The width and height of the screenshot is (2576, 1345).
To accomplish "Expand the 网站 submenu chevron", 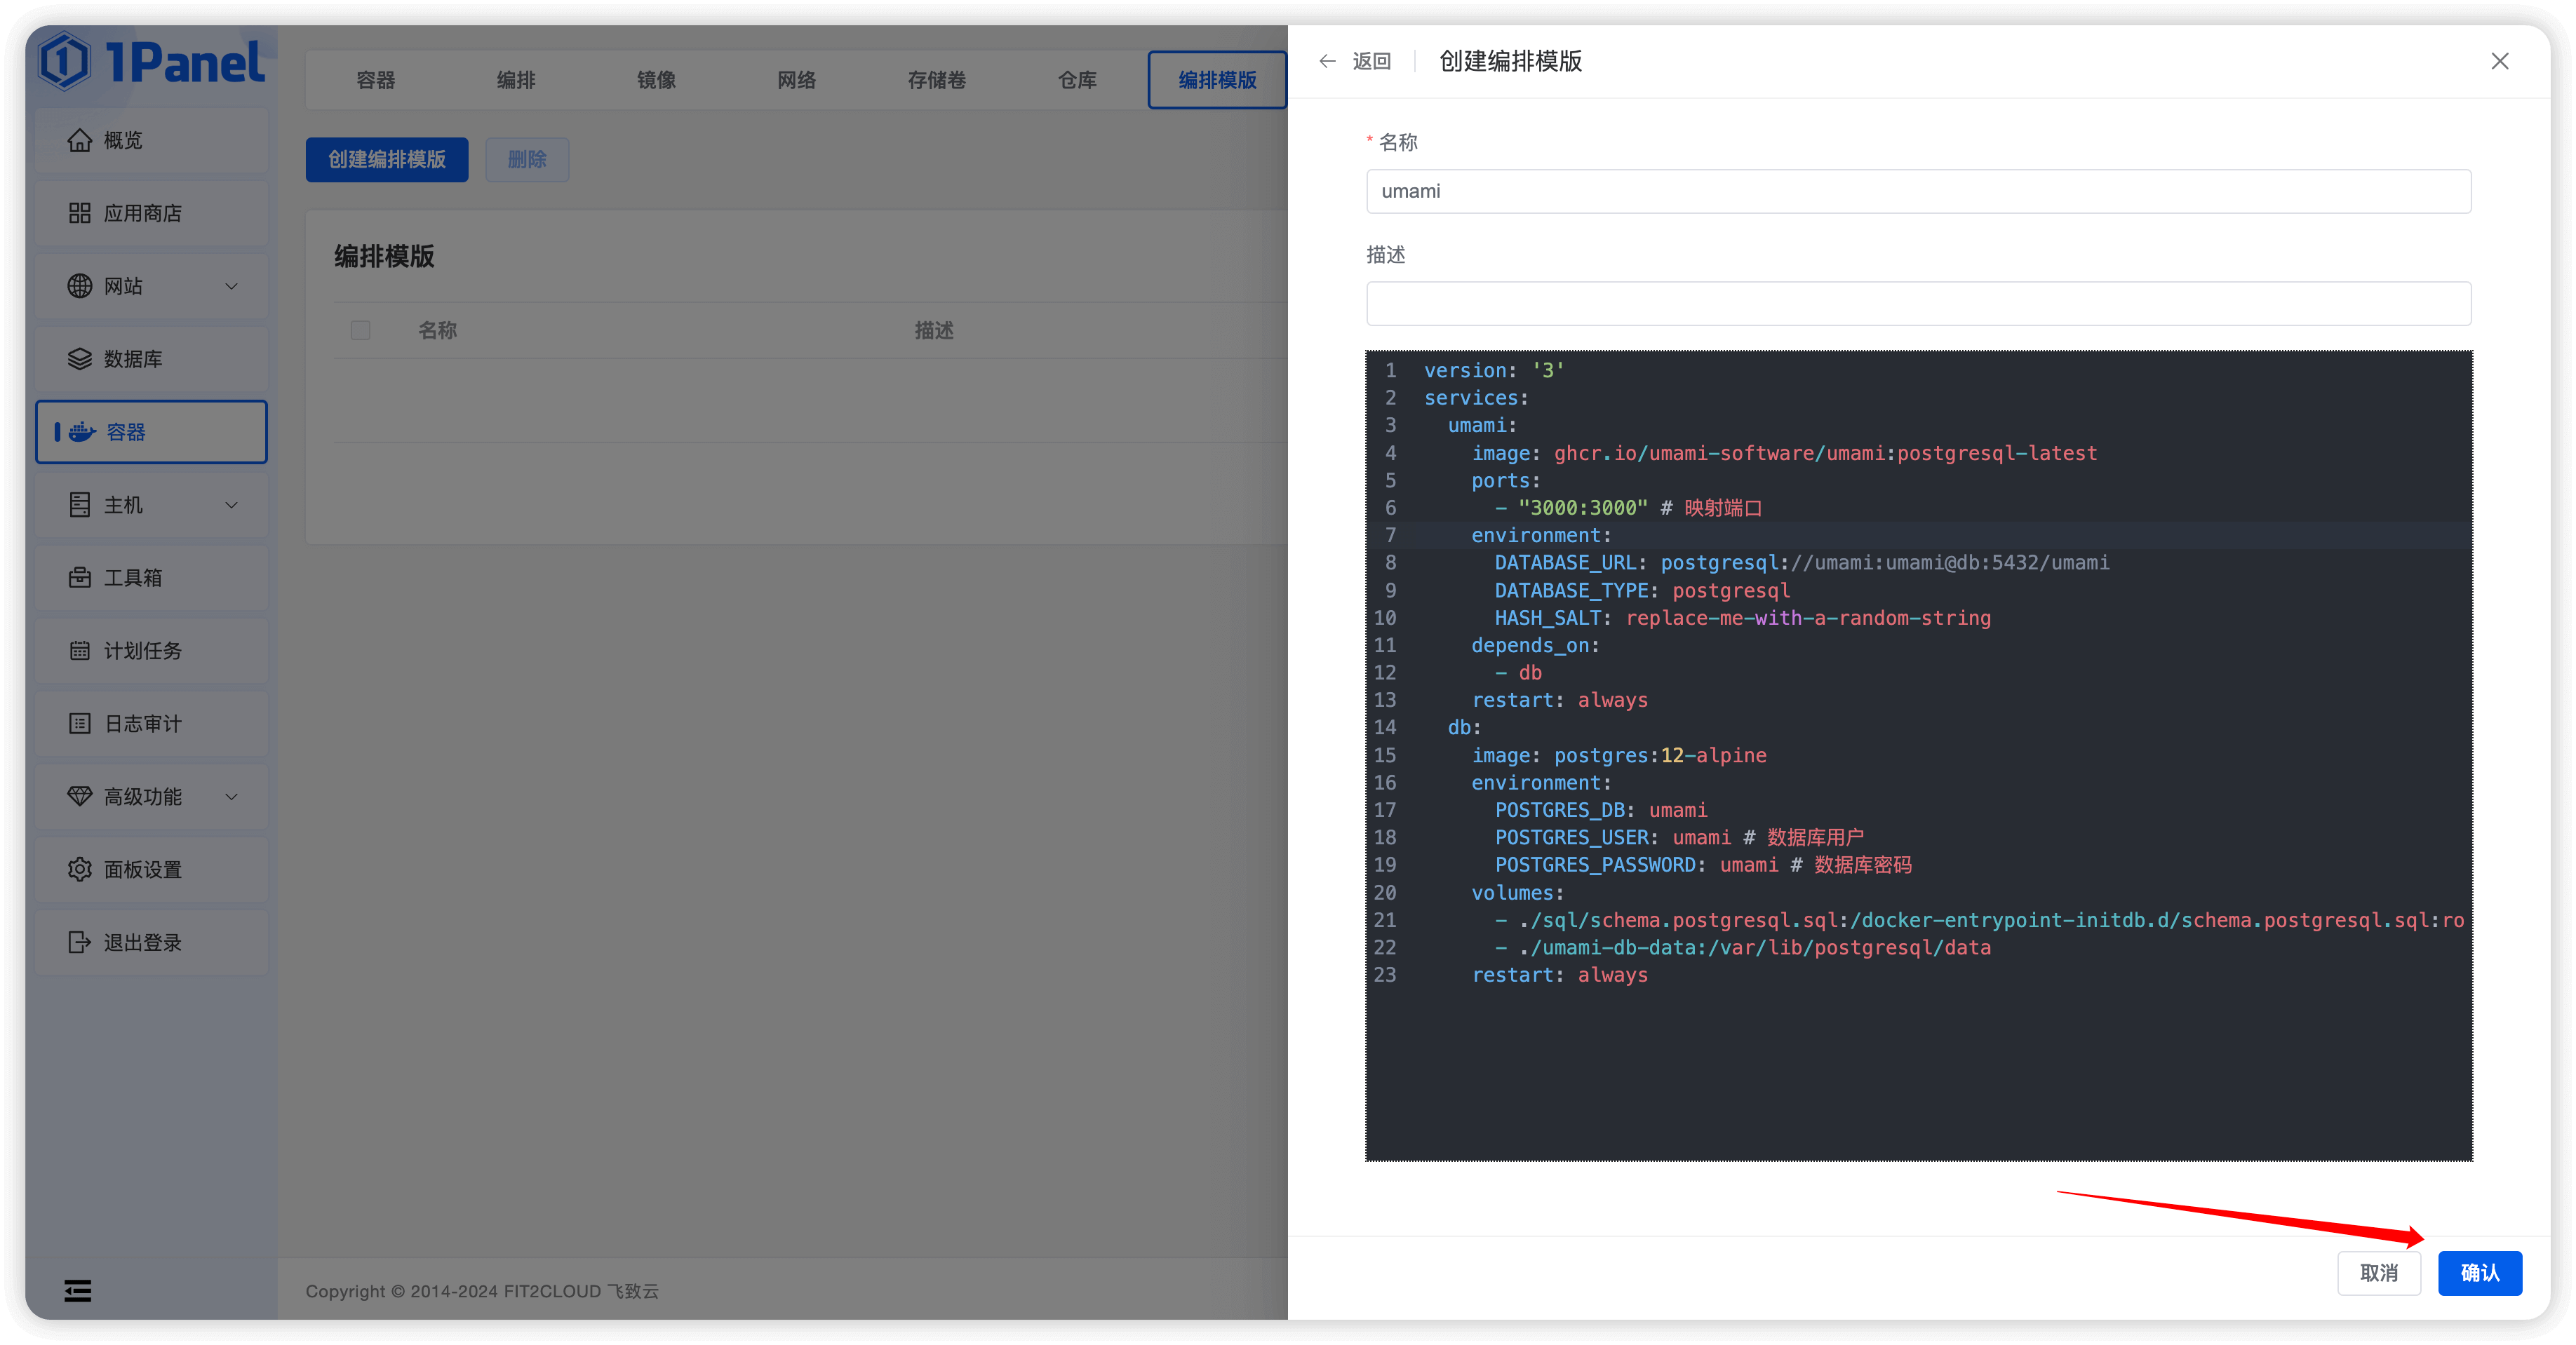I will coord(232,287).
